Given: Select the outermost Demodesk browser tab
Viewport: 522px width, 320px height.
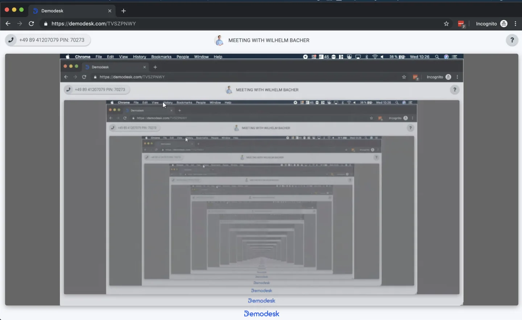Looking at the screenshot, I should click(x=72, y=11).
